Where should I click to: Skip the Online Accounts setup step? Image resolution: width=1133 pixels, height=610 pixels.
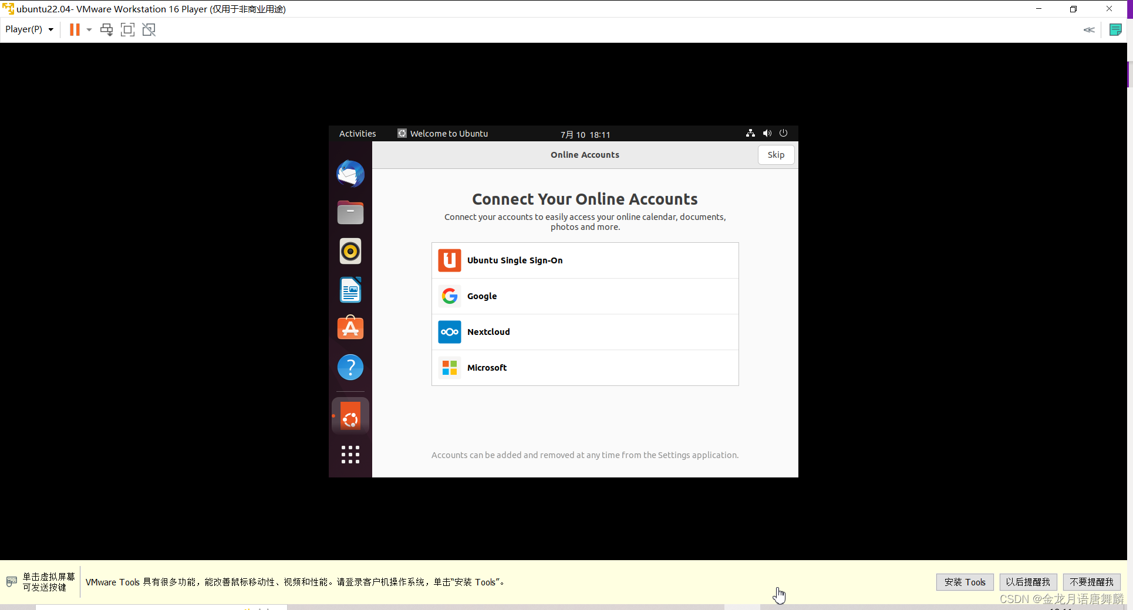(775, 154)
